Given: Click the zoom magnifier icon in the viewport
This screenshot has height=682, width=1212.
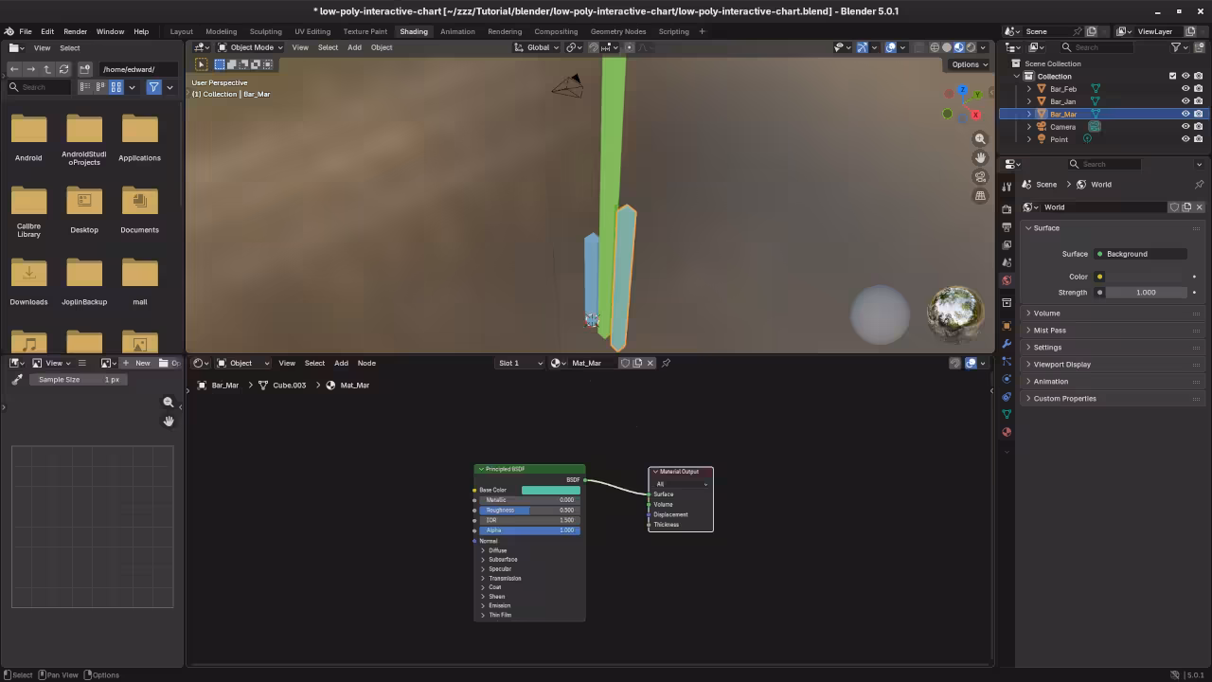Looking at the screenshot, I should (980, 138).
